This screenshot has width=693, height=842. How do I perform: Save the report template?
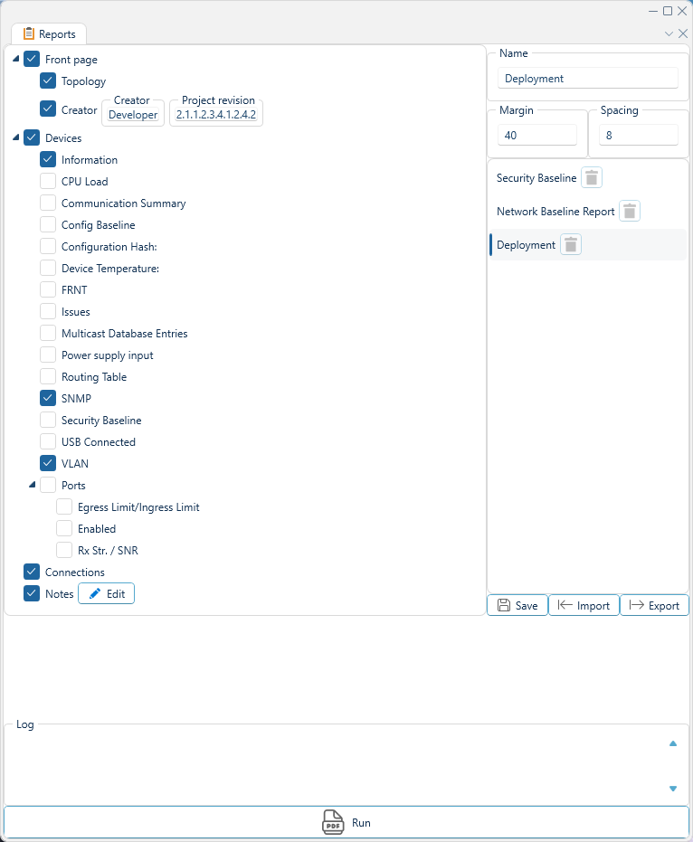517,606
